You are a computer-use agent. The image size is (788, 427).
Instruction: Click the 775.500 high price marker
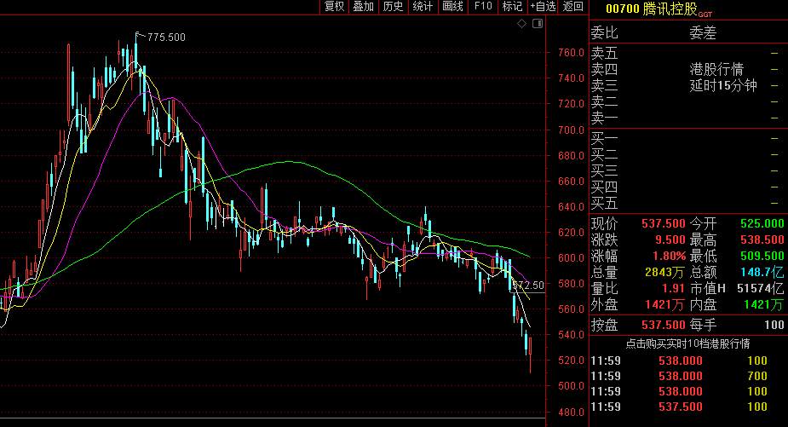tap(166, 37)
